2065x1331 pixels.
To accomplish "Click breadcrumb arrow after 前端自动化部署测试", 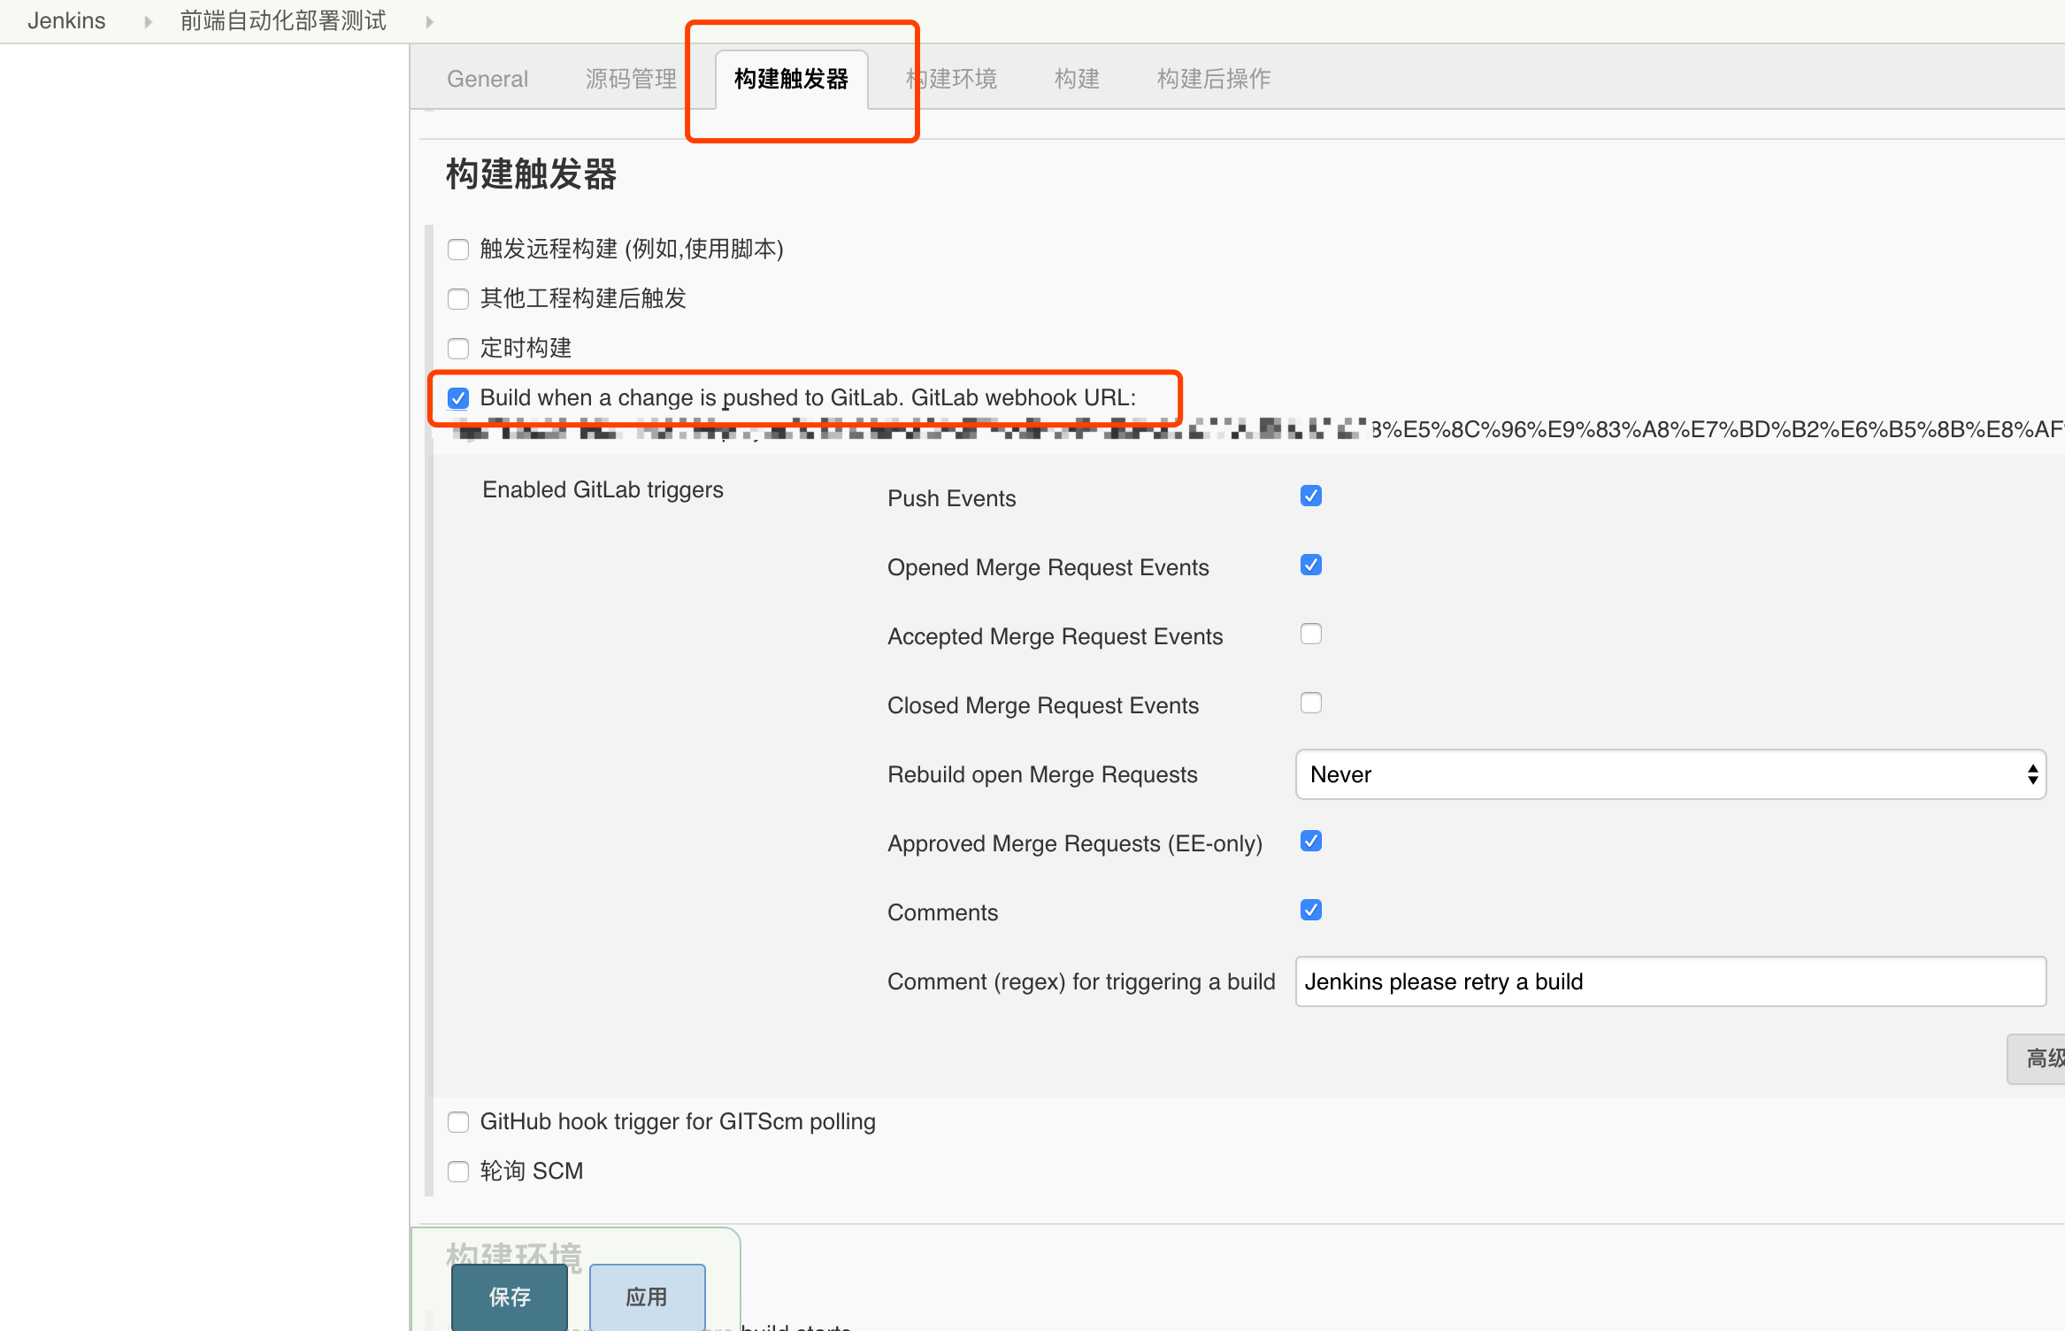I will (x=430, y=21).
